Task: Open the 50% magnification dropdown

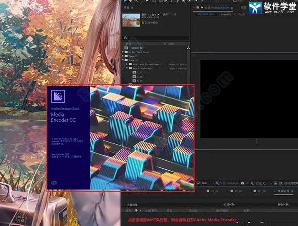Action: [208, 183]
